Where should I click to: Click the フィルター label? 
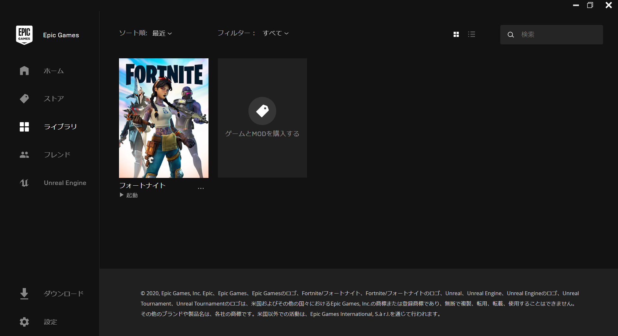(x=236, y=33)
